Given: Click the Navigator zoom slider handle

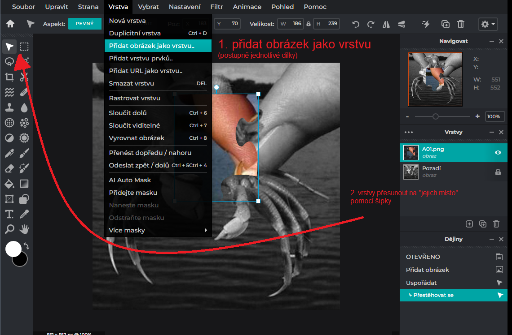Looking at the screenshot, I should (435, 116).
